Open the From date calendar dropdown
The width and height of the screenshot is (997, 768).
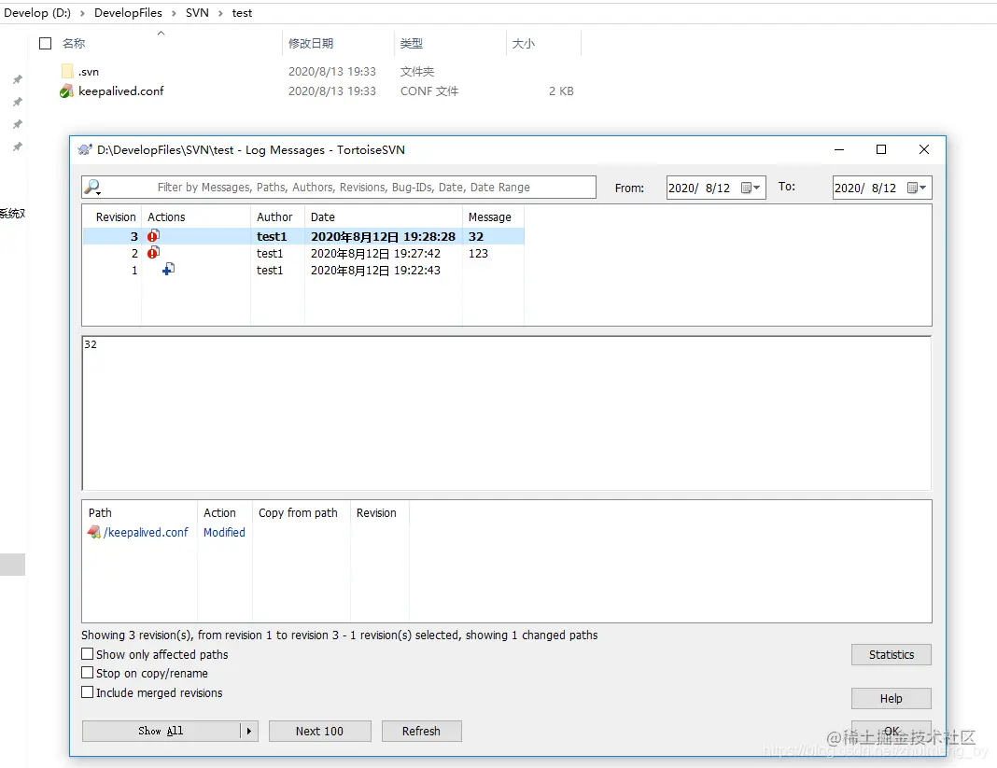(x=751, y=188)
